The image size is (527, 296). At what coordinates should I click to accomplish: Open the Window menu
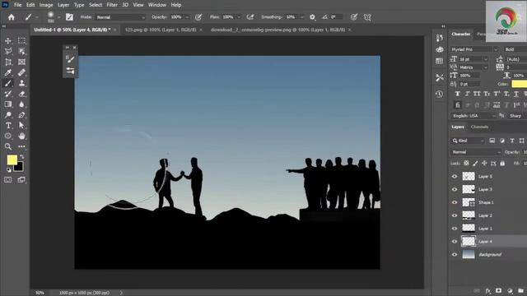157,5
